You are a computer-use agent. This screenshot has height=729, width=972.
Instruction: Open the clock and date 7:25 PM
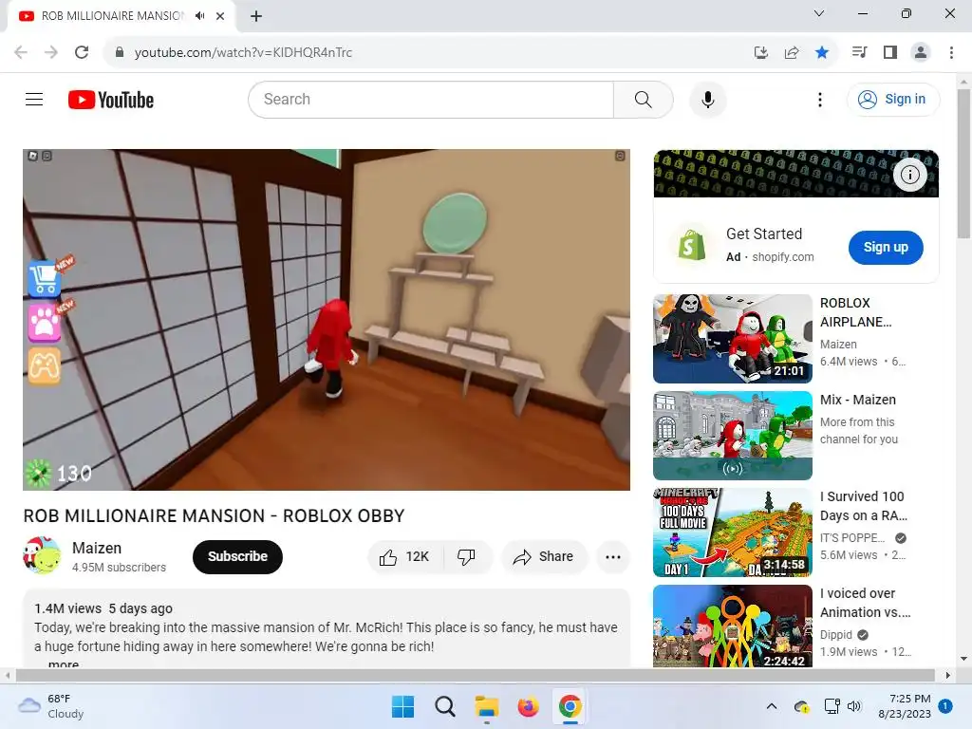(905, 706)
